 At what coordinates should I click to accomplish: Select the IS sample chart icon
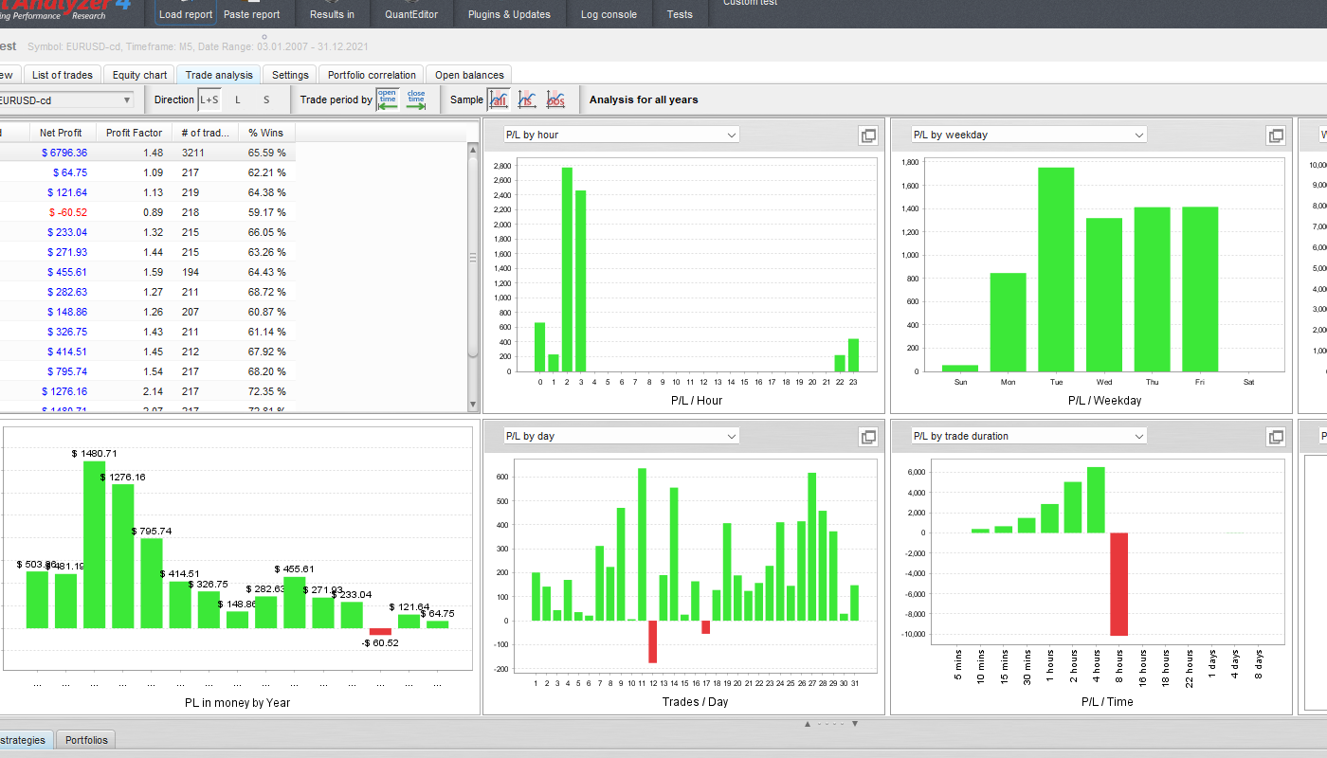click(527, 99)
